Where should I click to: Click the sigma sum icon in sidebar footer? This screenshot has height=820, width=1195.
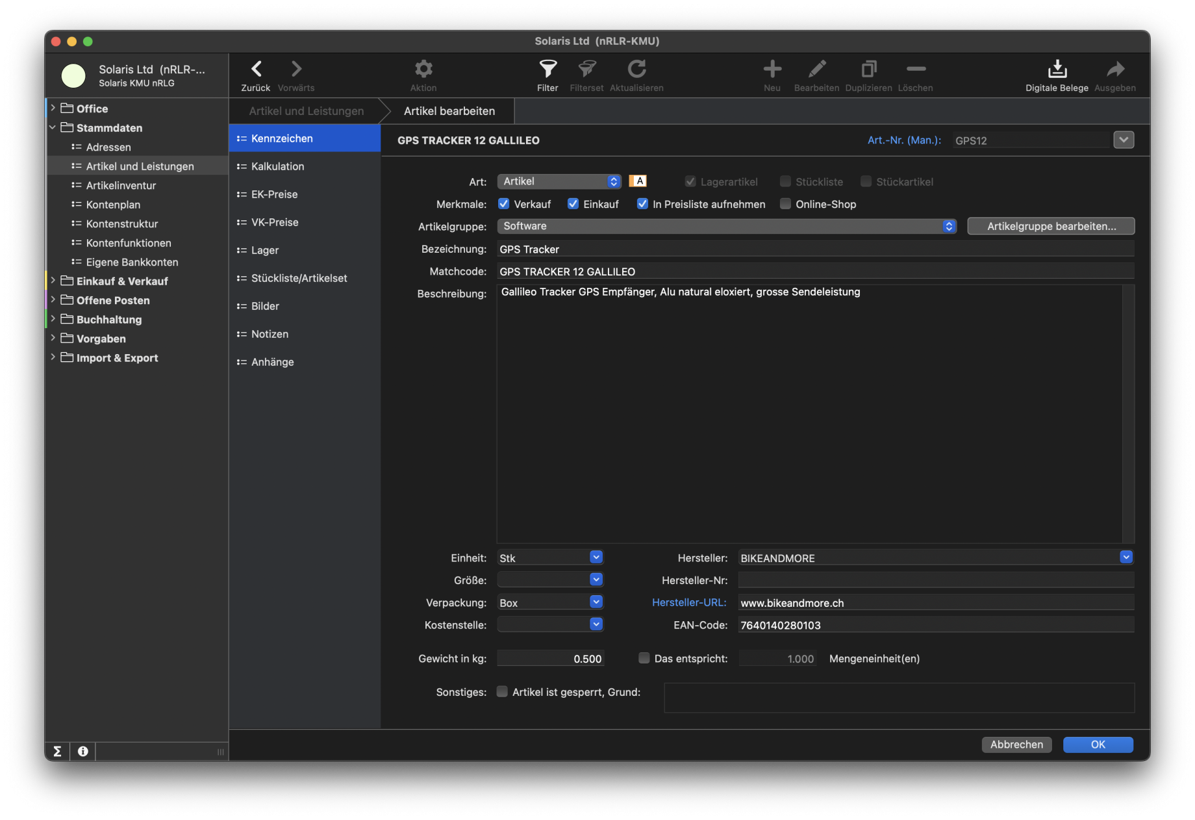click(x=57, y=751)
